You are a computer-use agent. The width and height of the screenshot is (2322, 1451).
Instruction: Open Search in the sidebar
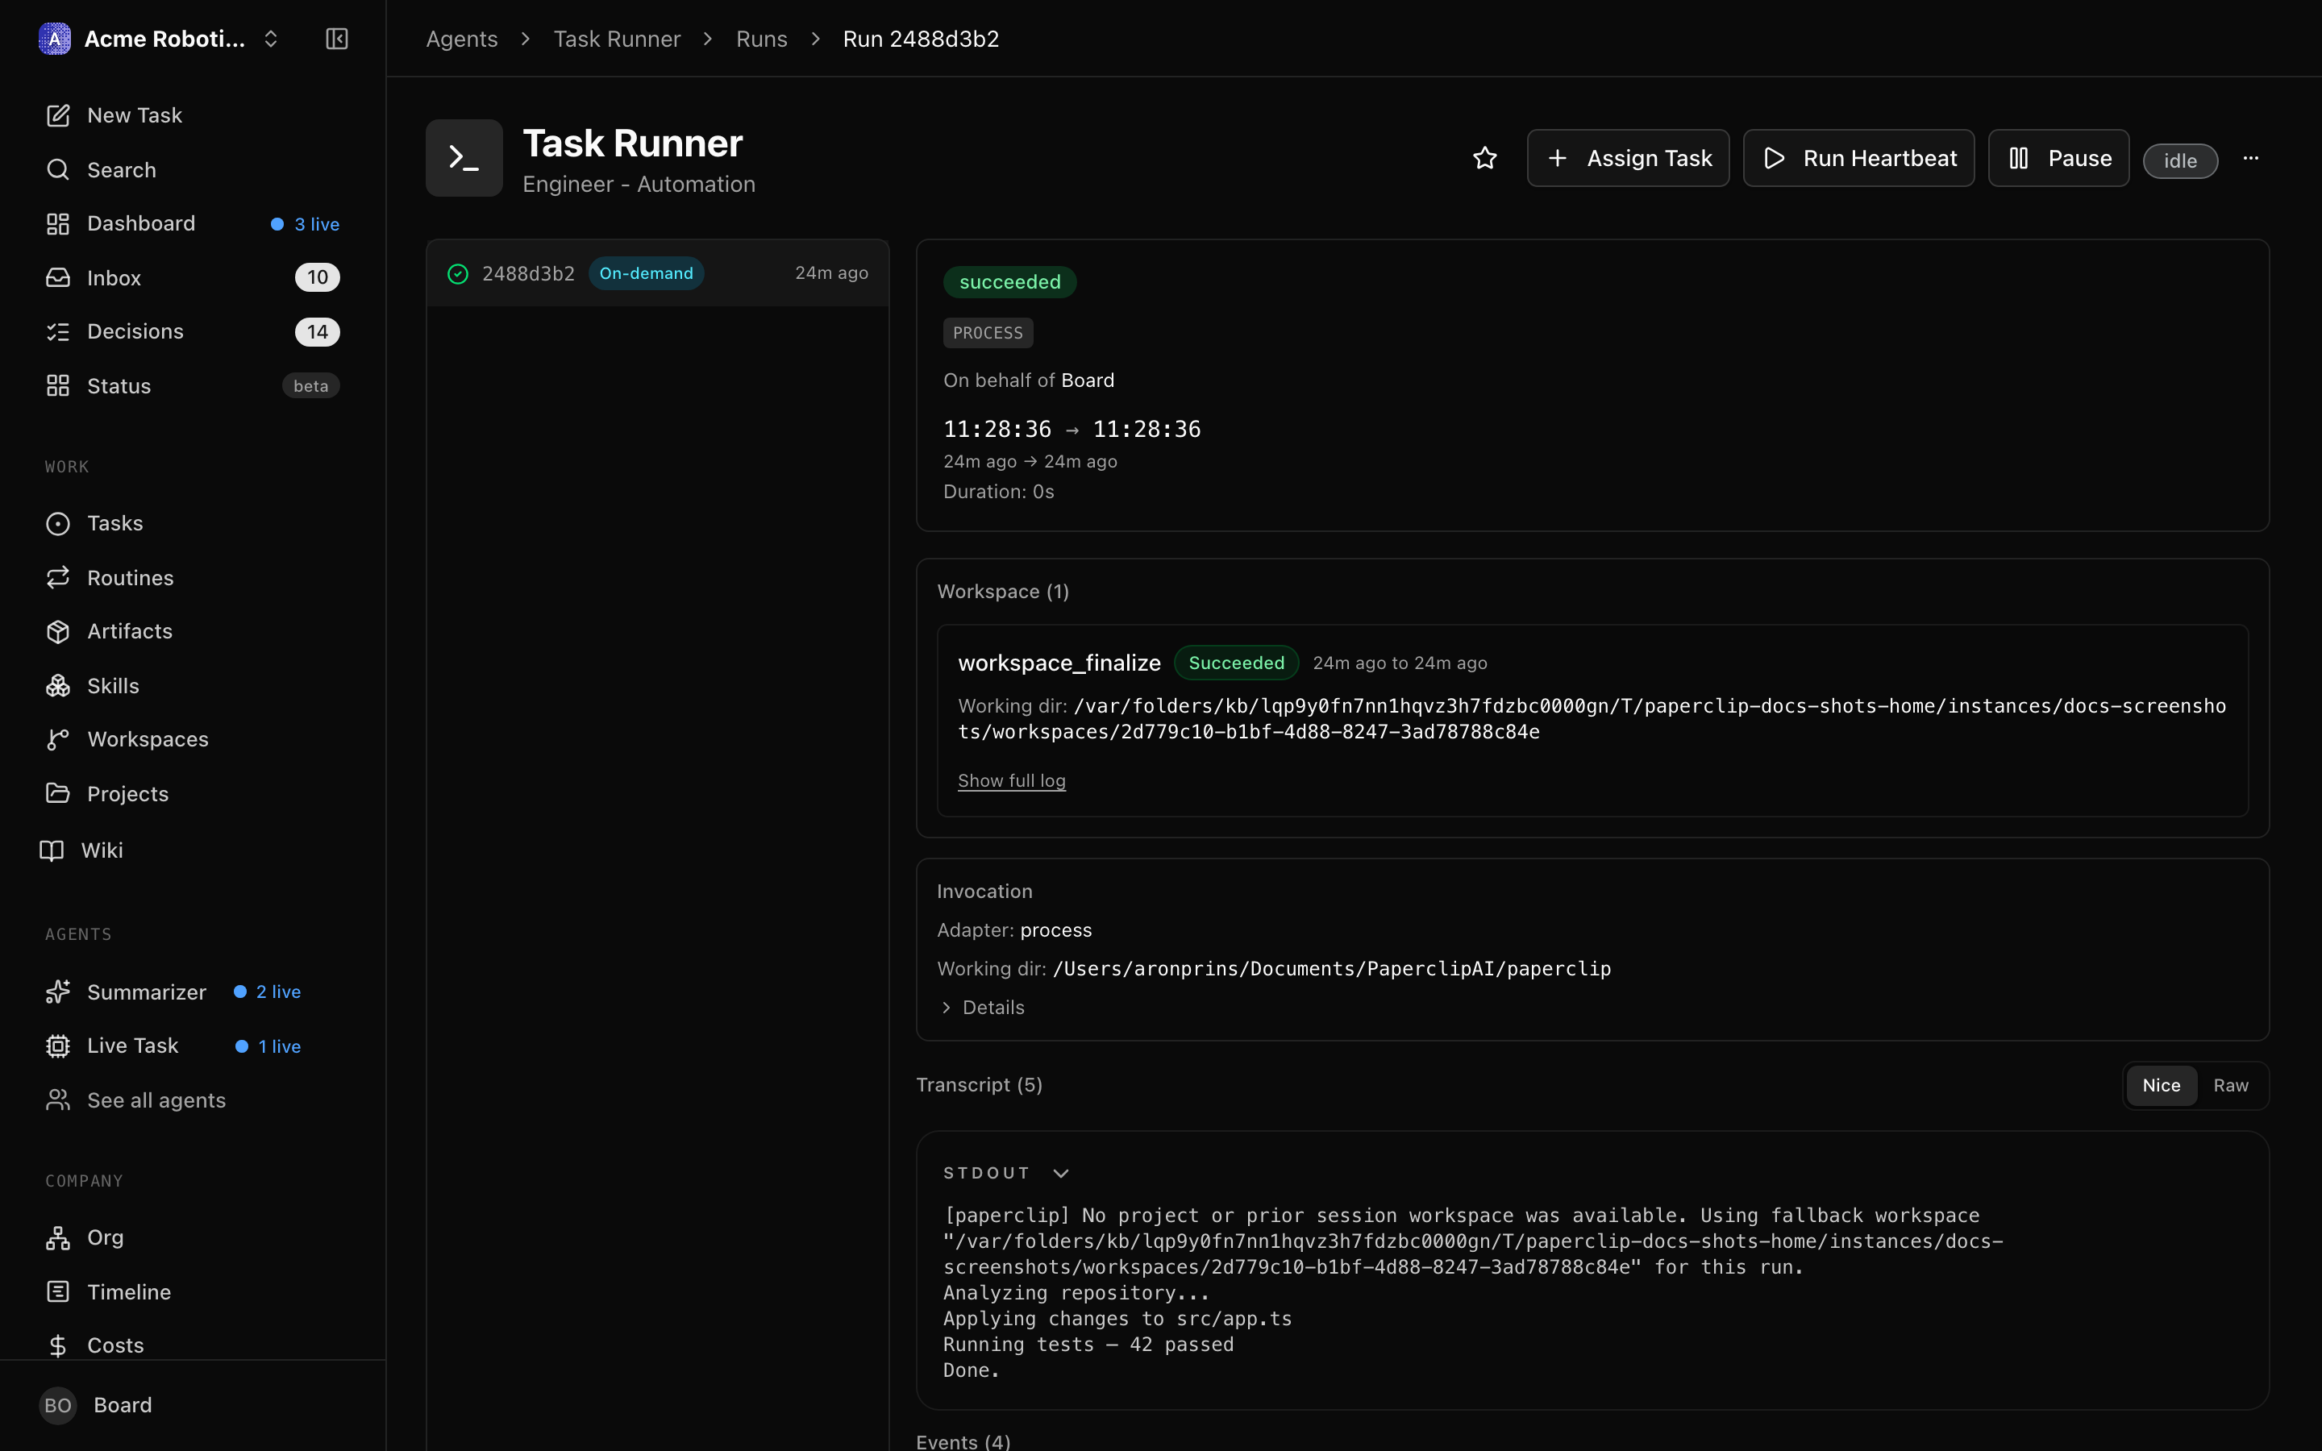pyautogui.click(x=193, y=170)
